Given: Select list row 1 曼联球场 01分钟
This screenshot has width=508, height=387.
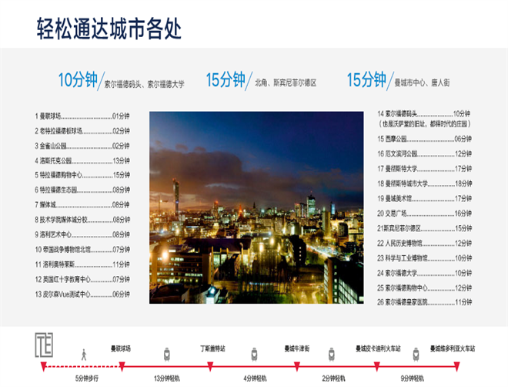Looking at the screenshot, I should click(x=82, y=116).
